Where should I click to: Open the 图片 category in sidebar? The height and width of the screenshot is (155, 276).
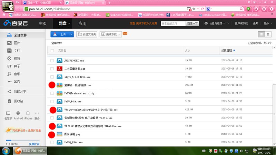coord(13,43)
